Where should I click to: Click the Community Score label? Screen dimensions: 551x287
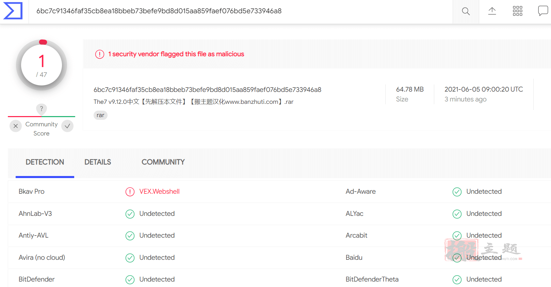(x=42, y=129)
